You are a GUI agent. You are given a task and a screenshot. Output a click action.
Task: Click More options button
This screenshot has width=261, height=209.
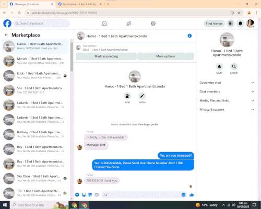[165, 56]
